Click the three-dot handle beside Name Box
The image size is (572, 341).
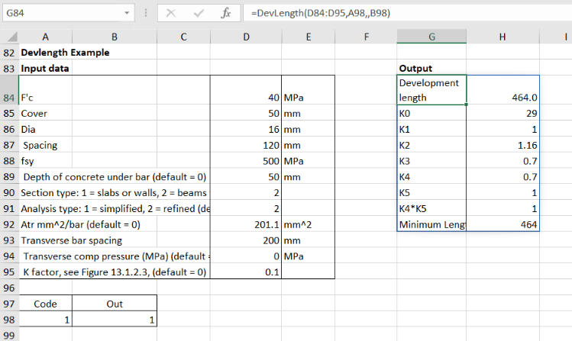[145, 13]
